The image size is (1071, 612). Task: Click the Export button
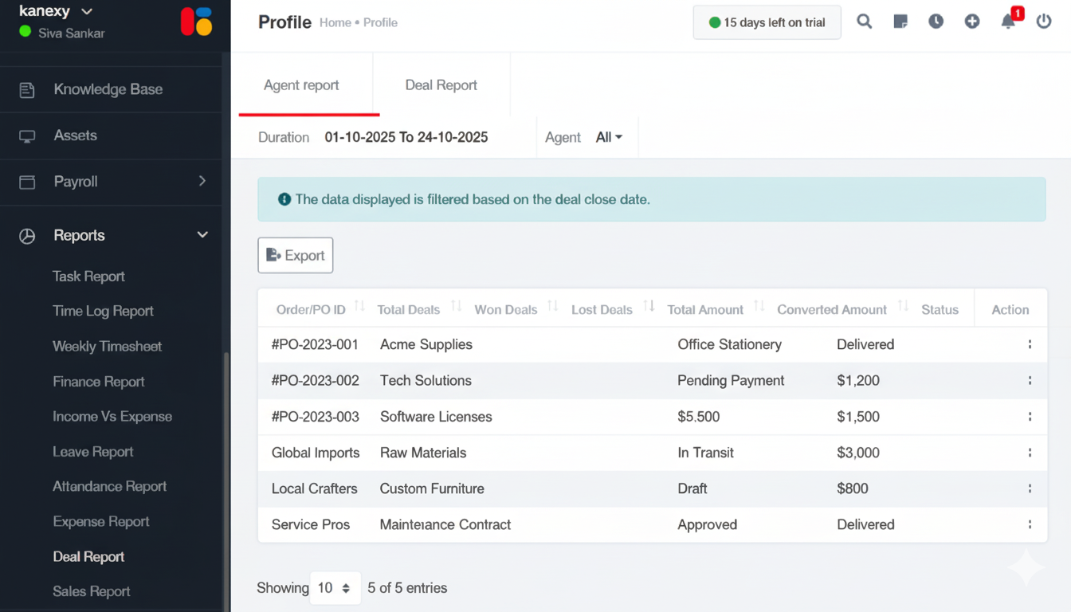[296, 256]
